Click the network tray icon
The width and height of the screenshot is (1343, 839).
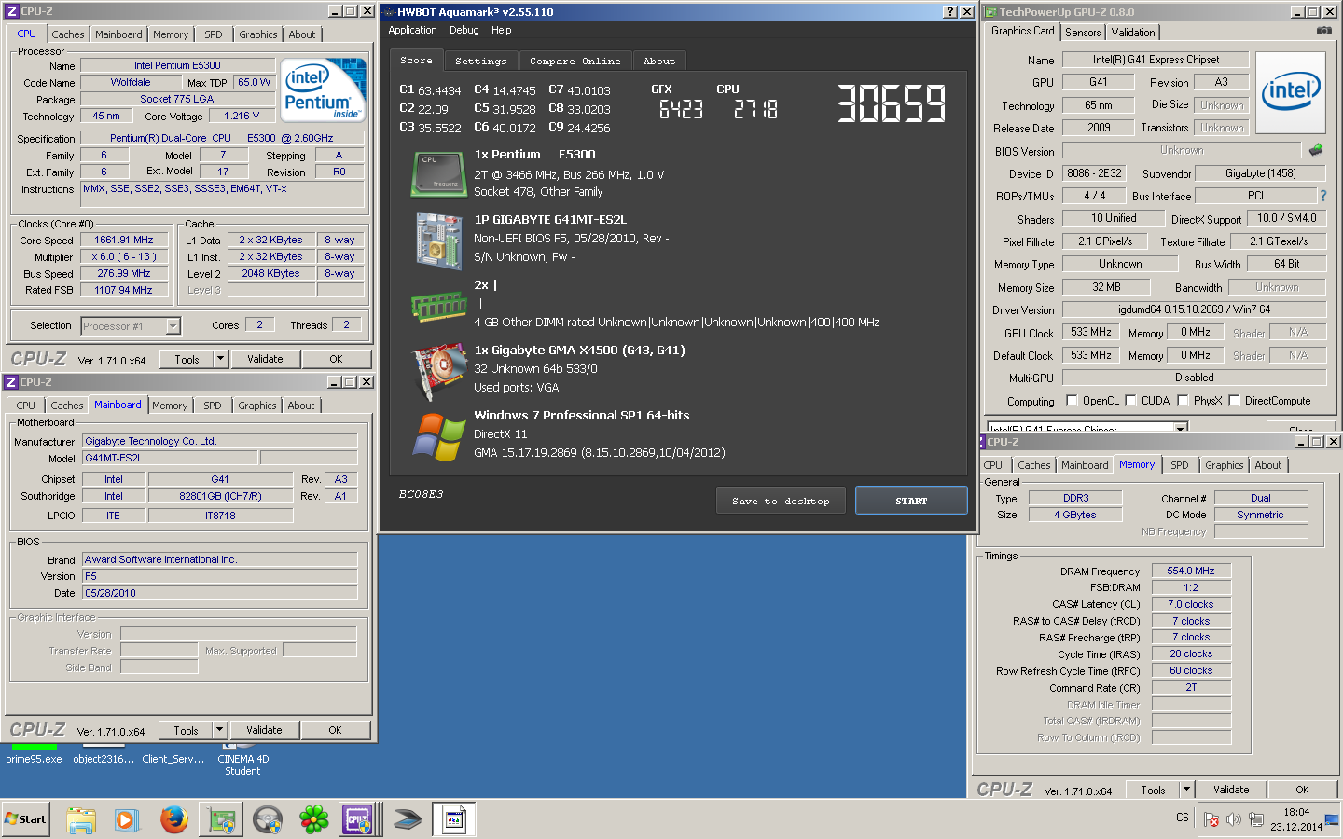tap(1256, 819)
